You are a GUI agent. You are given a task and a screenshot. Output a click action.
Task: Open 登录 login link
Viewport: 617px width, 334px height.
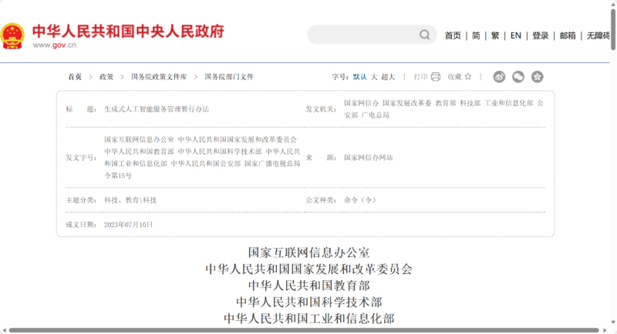pos(541,35)
